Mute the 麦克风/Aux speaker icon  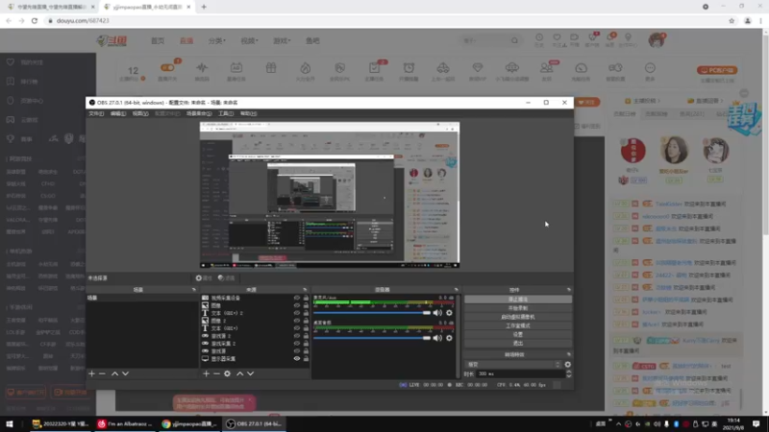tap(437, 313)
